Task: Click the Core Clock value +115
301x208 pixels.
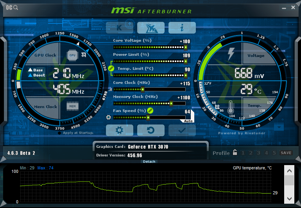Action: pyautogui.click(x=185, y=84)
